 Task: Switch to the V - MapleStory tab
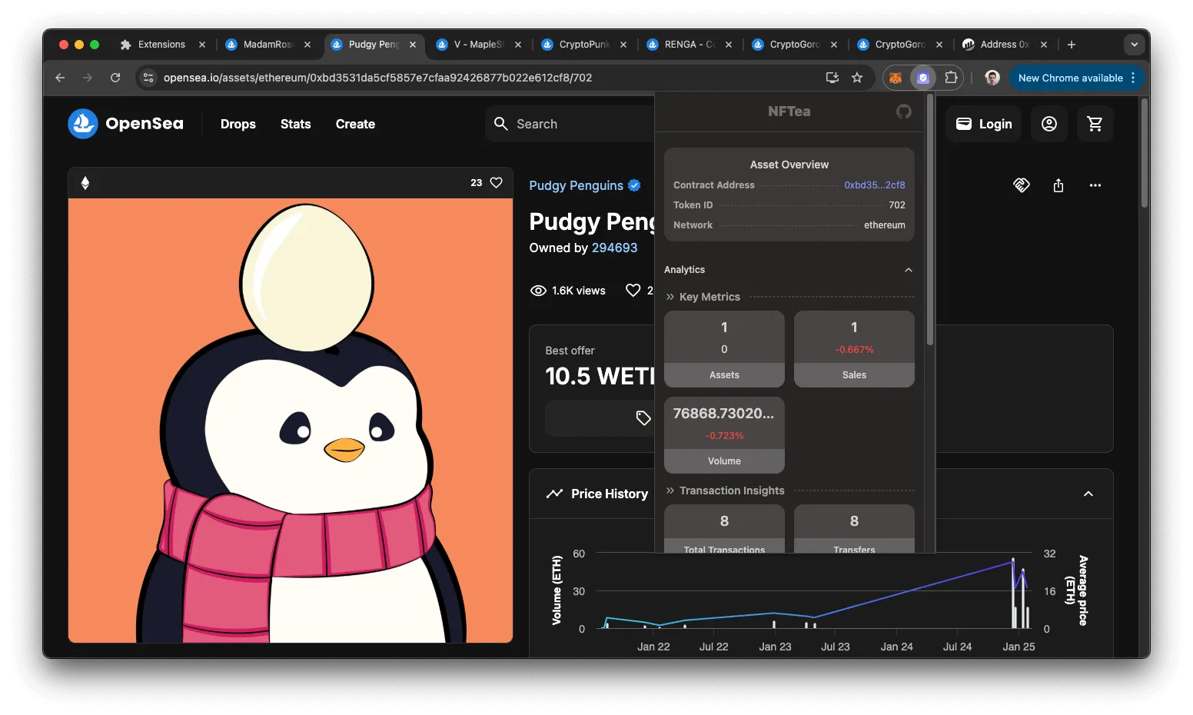tap(479, 45)
